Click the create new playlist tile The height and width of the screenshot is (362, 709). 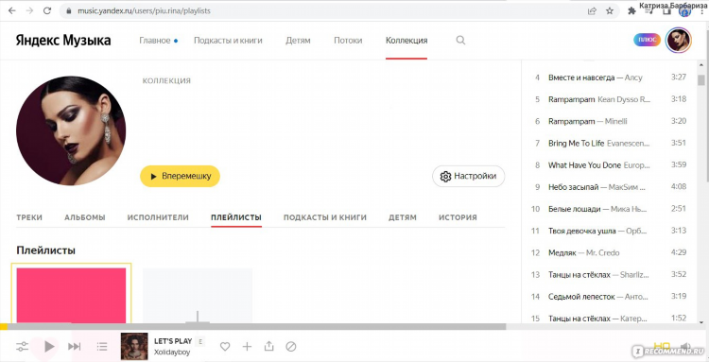[x=198, y=295]
